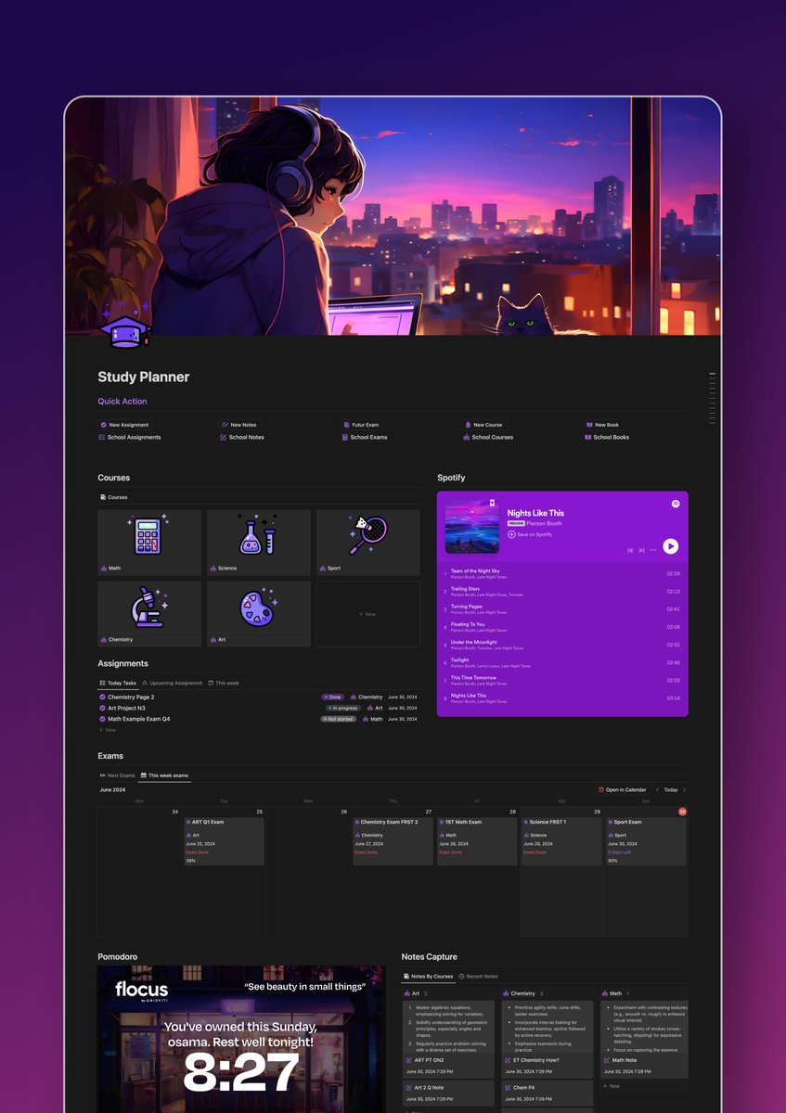The width and height of the screenshot is (786, 1113).
Task: Toggle the Art Project N3 task checkmark
Action: coord(102,708)
